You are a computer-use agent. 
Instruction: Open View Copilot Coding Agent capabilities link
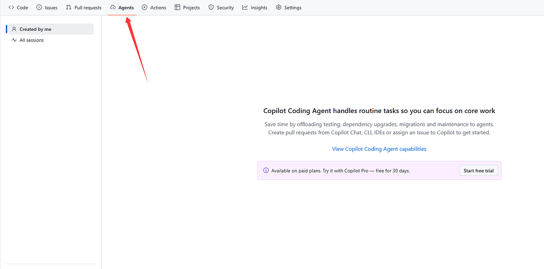(379, 149)
